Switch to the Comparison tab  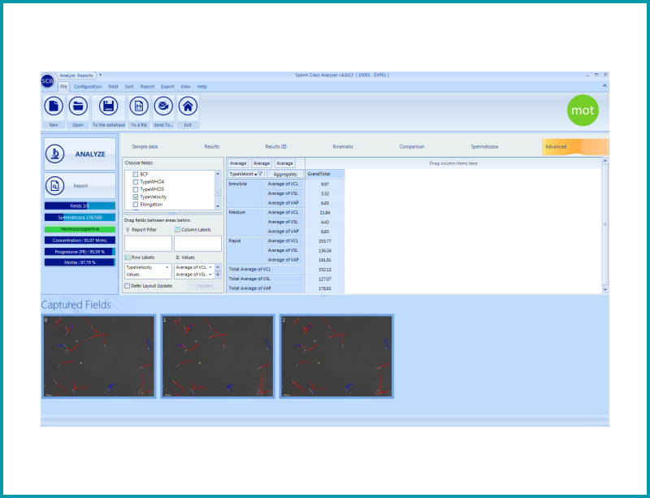[412, 147]
